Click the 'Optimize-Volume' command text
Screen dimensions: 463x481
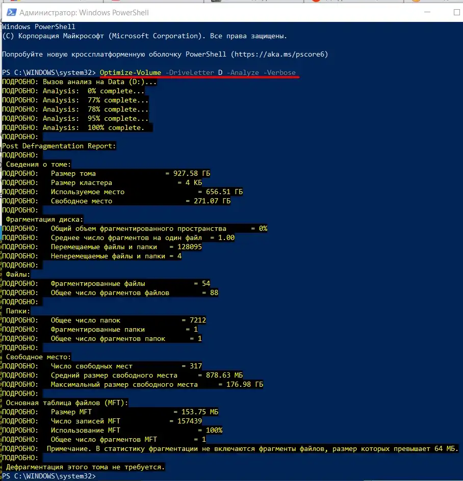pyautogui.click(x=131, y=73)
